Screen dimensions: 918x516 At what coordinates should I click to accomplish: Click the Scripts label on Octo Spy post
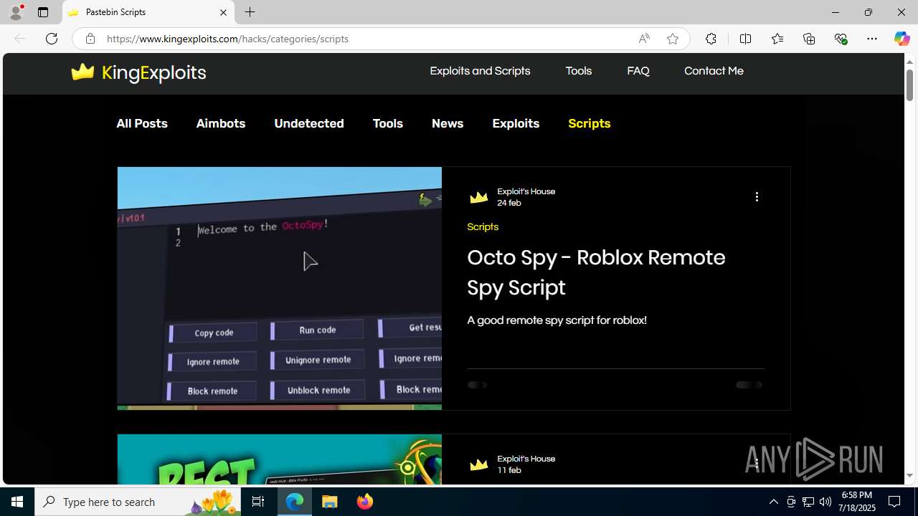[483, 226]
